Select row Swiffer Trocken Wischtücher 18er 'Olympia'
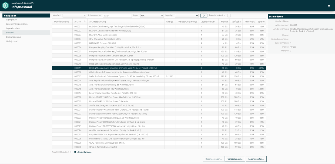Image resolution: width=335 pixels, height=164 pixels. (159, 110)
